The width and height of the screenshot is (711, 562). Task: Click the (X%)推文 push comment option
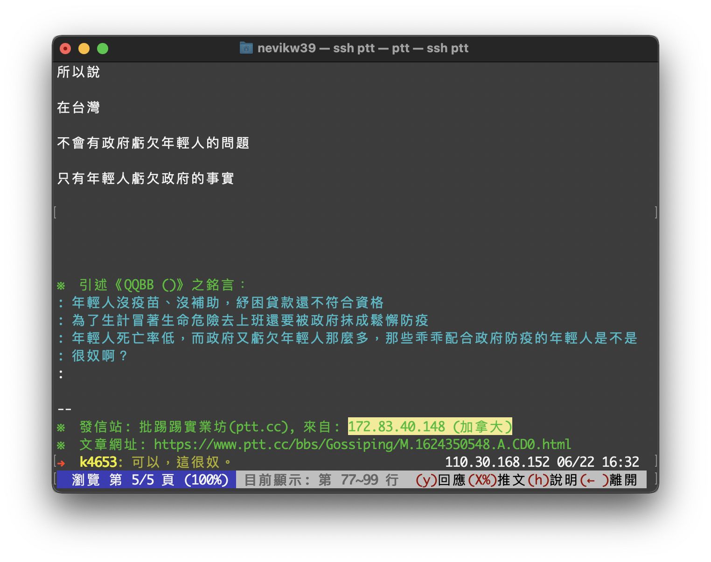497,480
